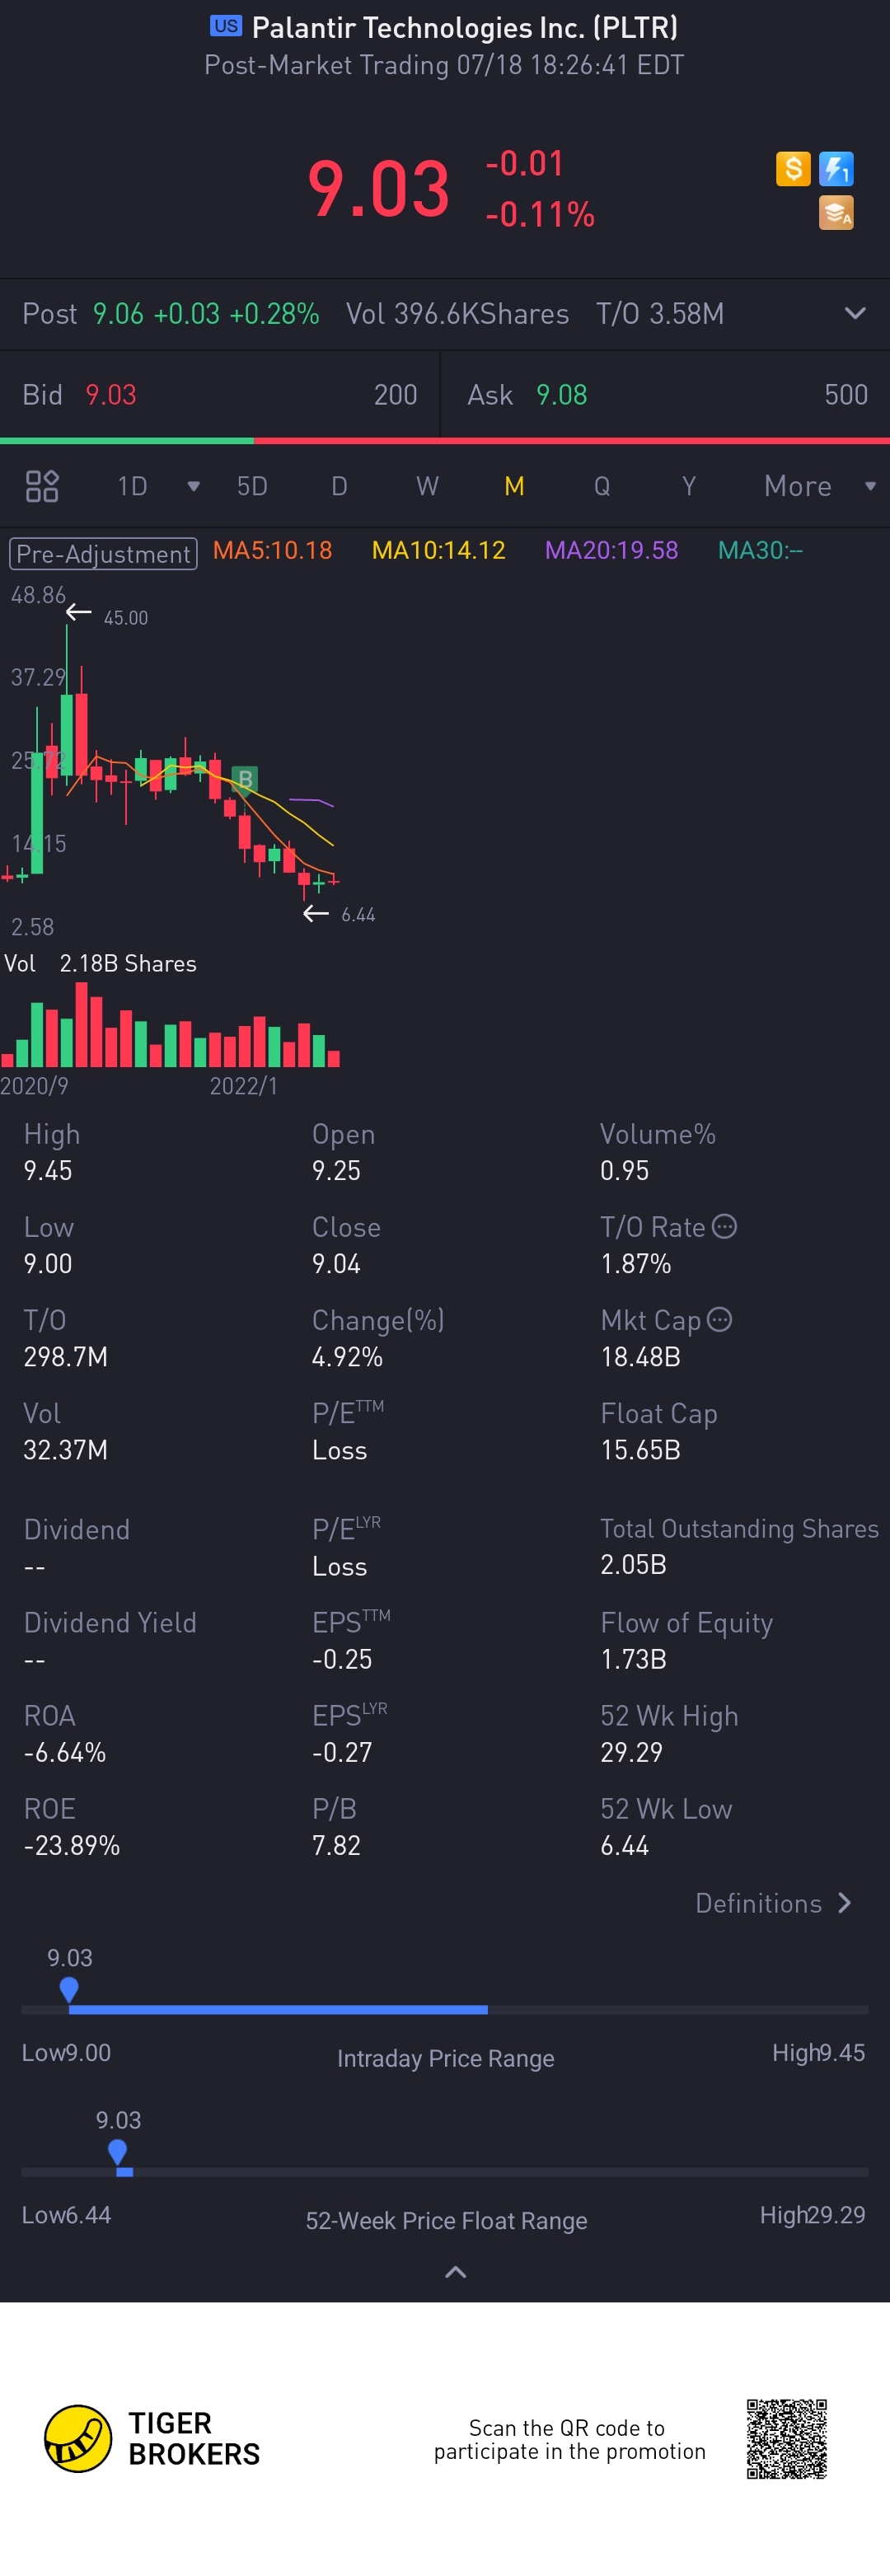Select the 5D chart tab

252,486
